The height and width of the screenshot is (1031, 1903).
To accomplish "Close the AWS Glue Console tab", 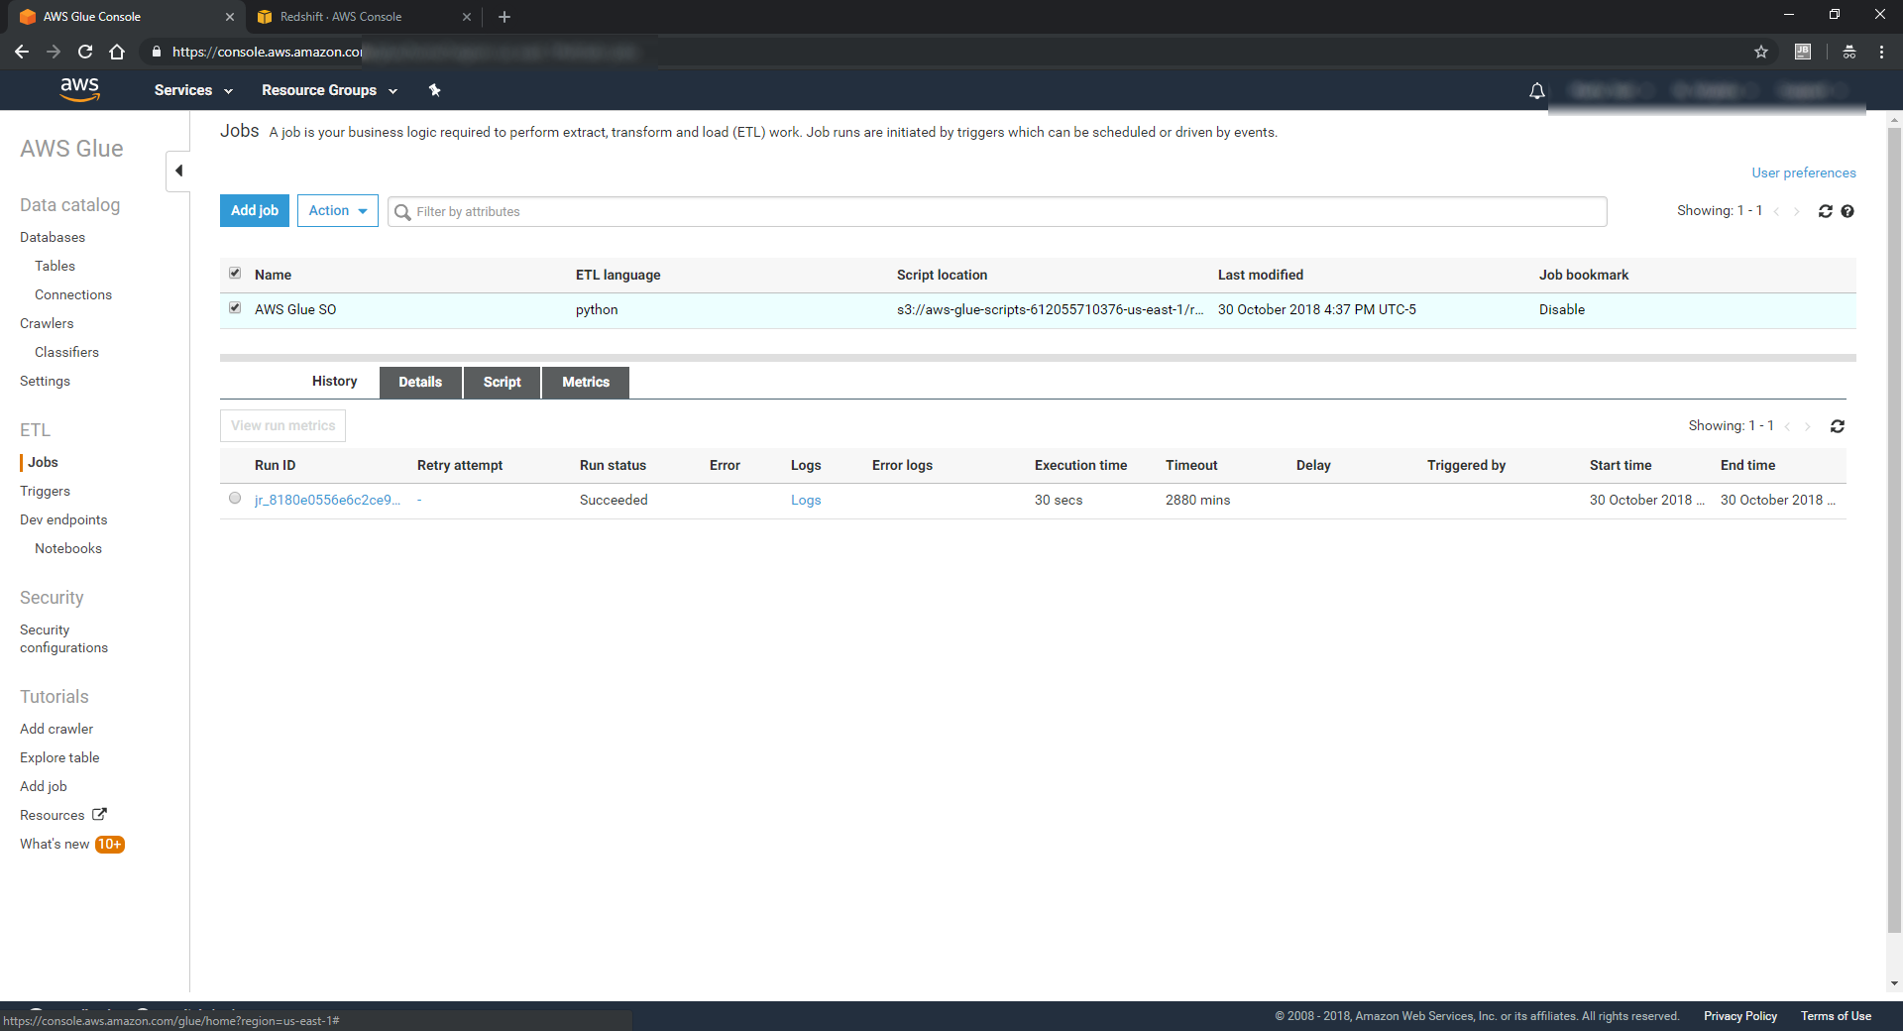I will coord(230,17).
